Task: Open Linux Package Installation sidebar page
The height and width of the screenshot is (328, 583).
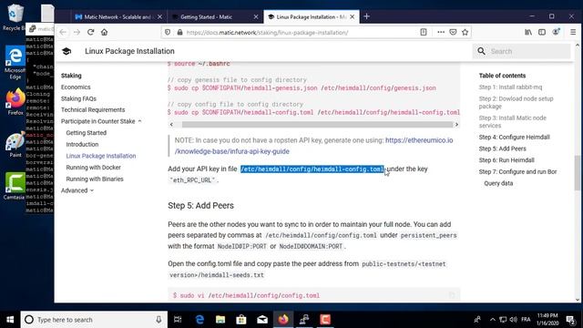Action: pyautogui.click(x=101, y=156)
